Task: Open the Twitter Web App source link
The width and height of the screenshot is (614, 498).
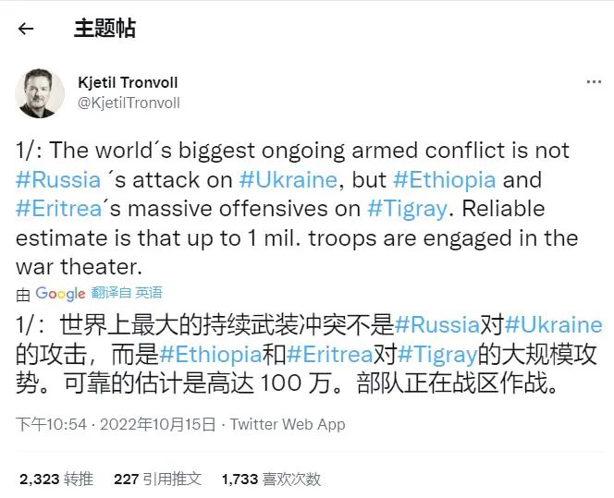Action: (x=288, y=424)
